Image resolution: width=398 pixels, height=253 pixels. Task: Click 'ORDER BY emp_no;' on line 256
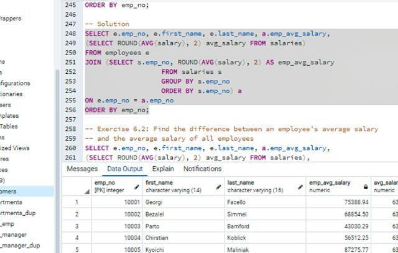point(117,110)
